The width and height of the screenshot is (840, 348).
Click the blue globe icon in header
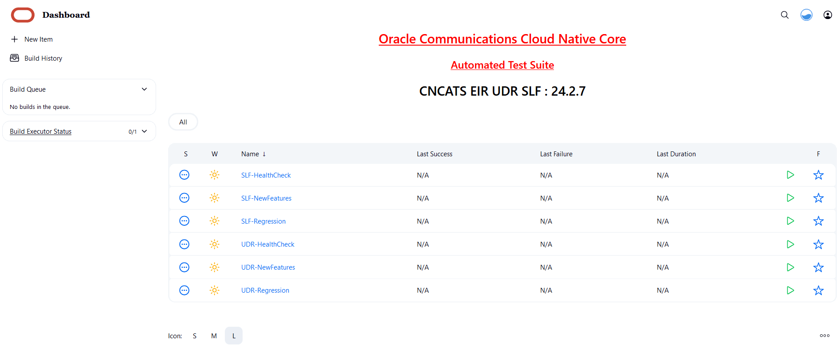point(806,15)
